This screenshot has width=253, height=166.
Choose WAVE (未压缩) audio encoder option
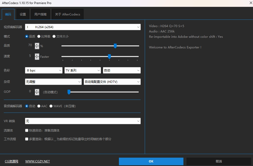[x=51, y=106]
